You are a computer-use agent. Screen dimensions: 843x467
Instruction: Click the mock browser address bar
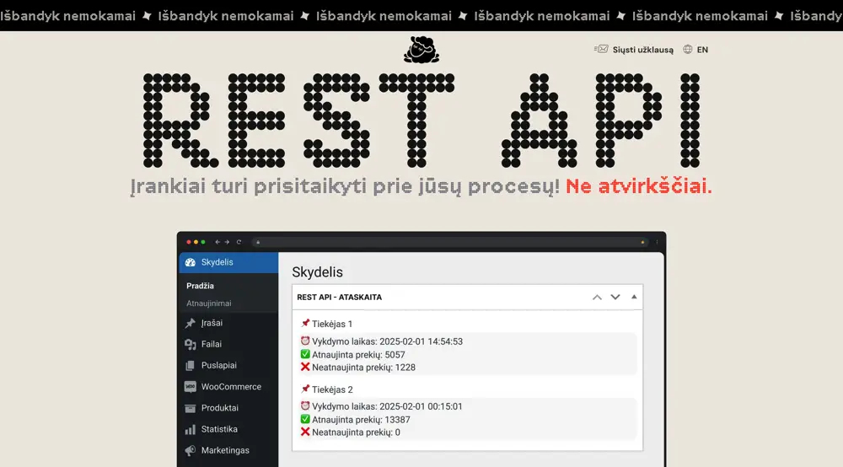click(x=447, y=242)
